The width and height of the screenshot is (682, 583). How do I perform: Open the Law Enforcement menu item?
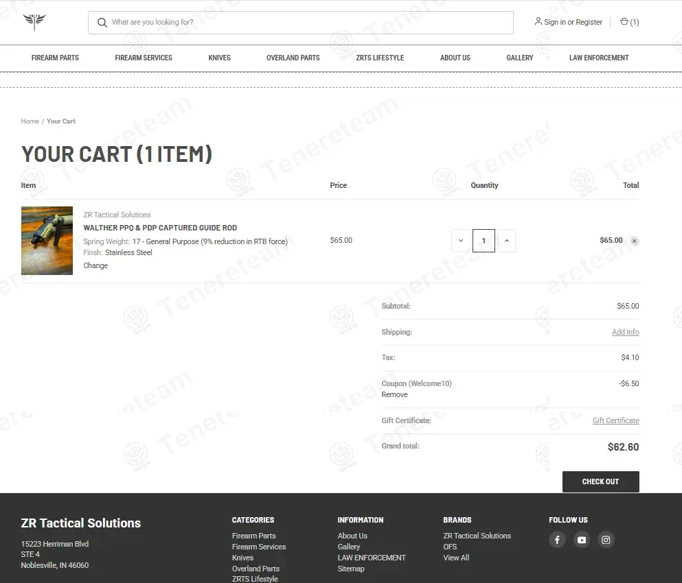tap(599, 58)
